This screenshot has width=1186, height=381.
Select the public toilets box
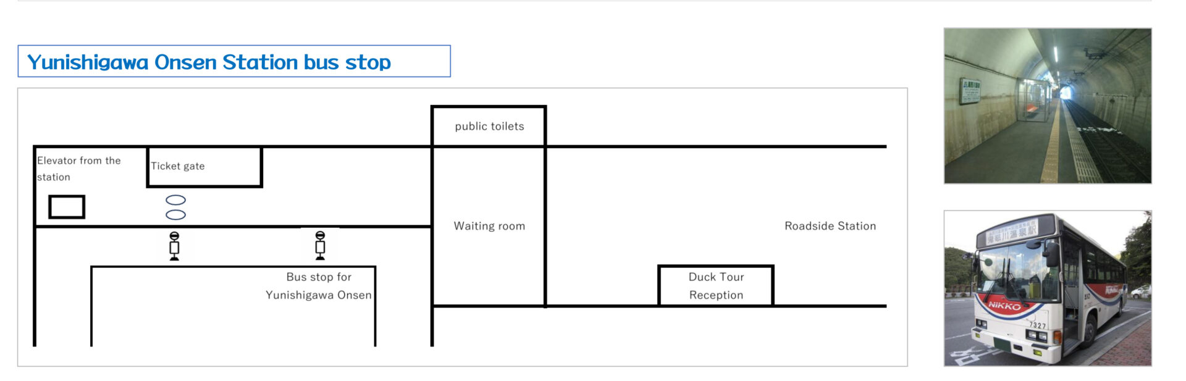[489, 127]
